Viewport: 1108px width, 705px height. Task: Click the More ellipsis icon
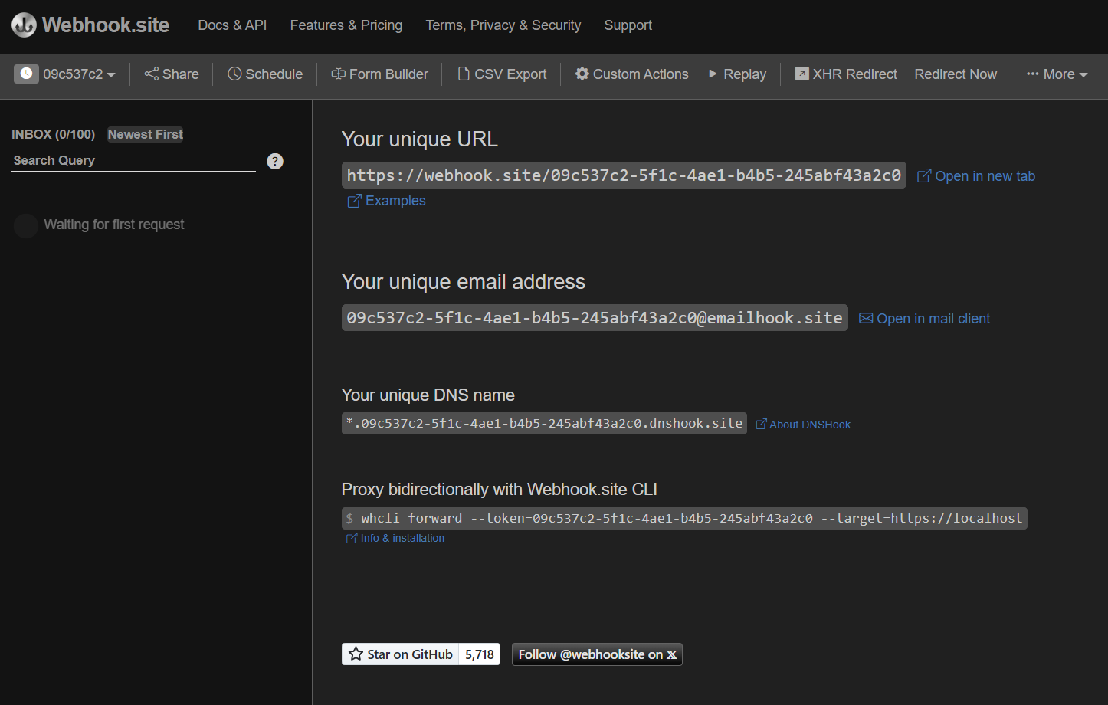(x=1033, y=74)
